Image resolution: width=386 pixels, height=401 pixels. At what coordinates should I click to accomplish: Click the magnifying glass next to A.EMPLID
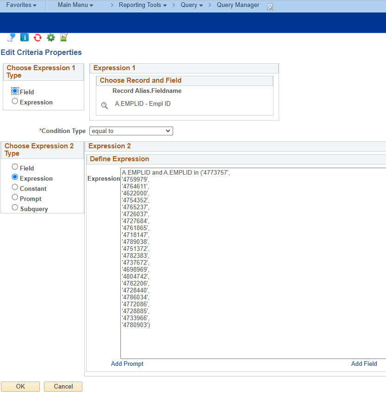(x=105, y=105)
